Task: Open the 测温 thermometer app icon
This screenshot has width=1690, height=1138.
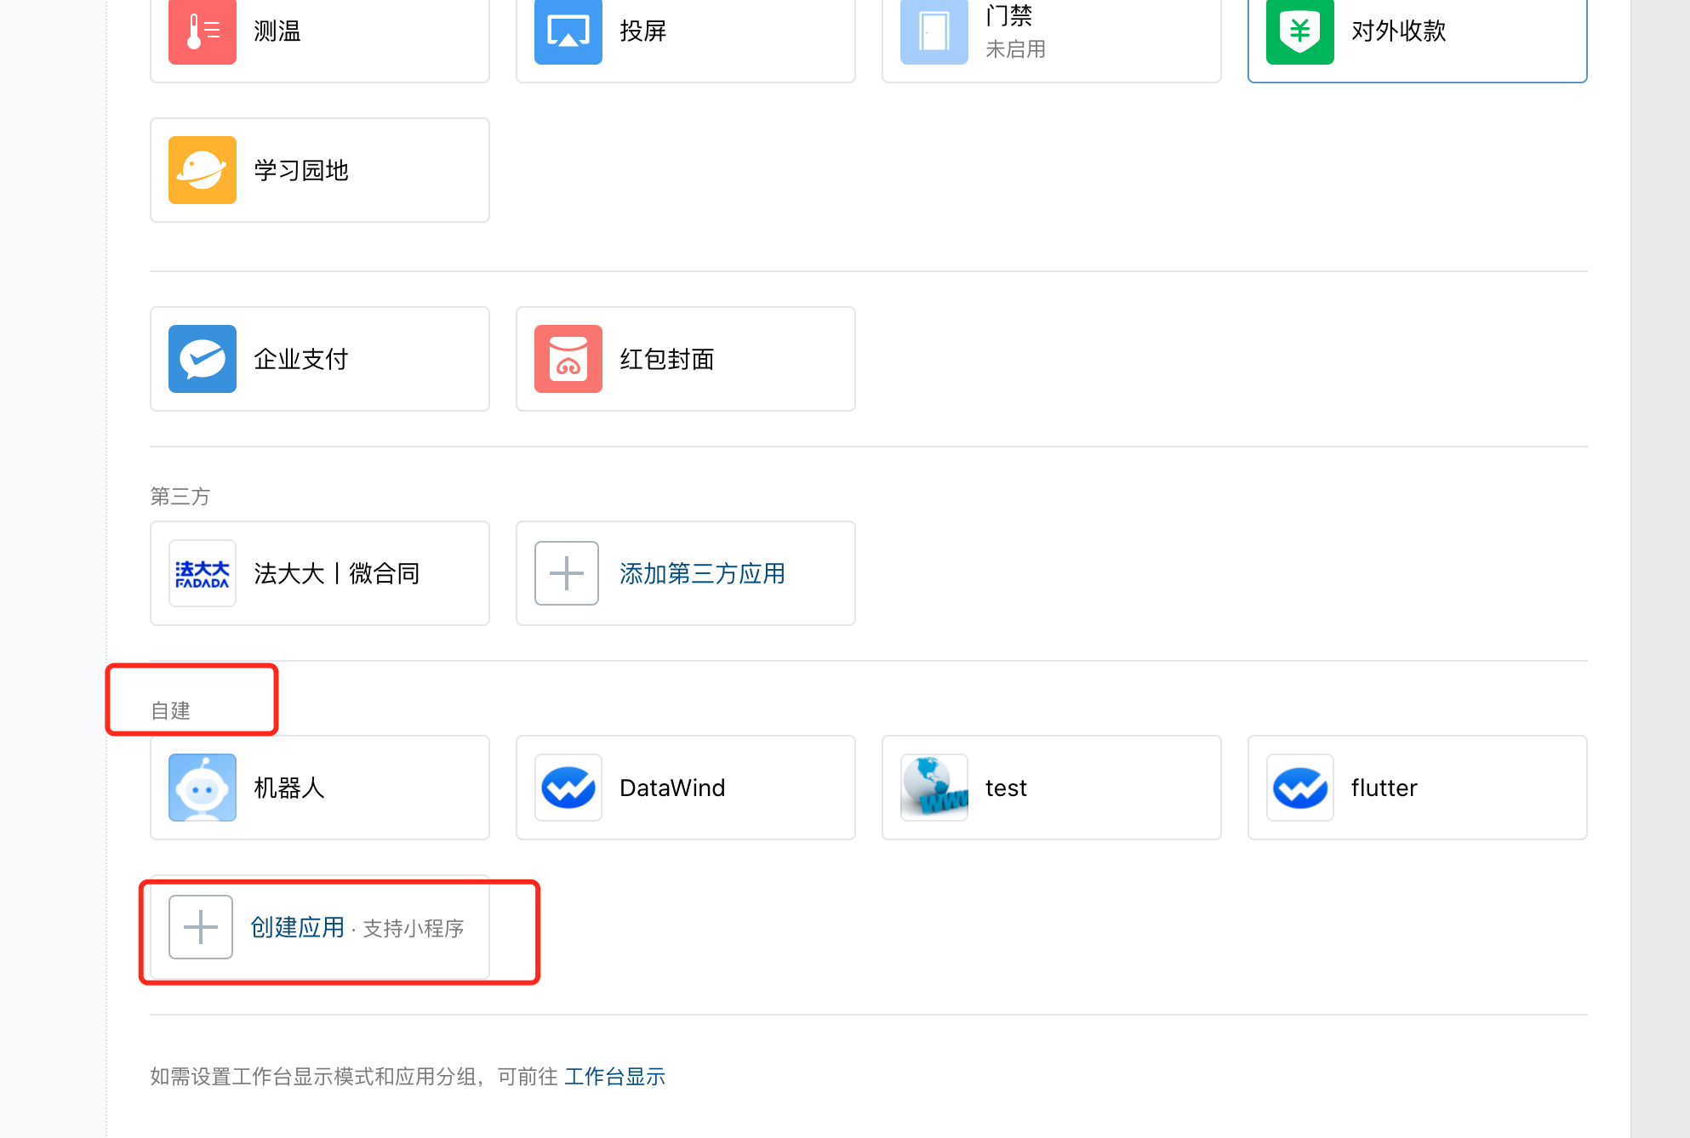Action: tap(203, 31)
